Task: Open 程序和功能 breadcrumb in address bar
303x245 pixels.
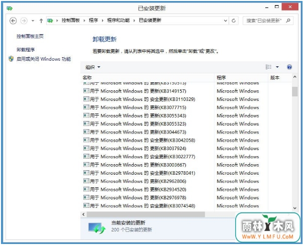Action: pyautogui.click(x=118, y=20)
